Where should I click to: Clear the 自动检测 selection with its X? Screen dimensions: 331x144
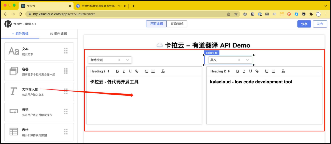tap(119, 60)
